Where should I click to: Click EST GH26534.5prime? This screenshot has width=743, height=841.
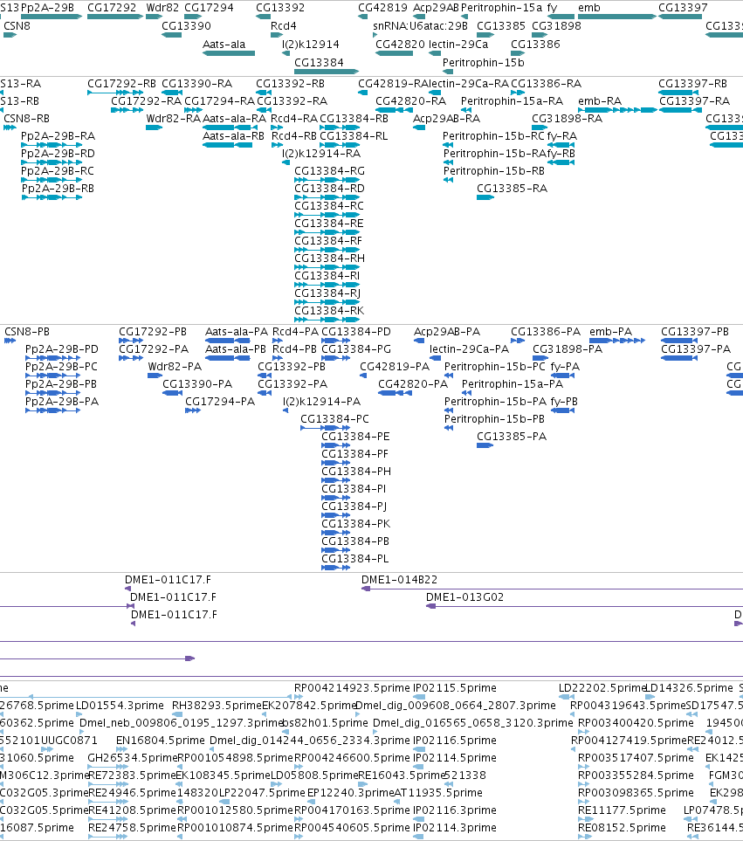tap(132, 758)
